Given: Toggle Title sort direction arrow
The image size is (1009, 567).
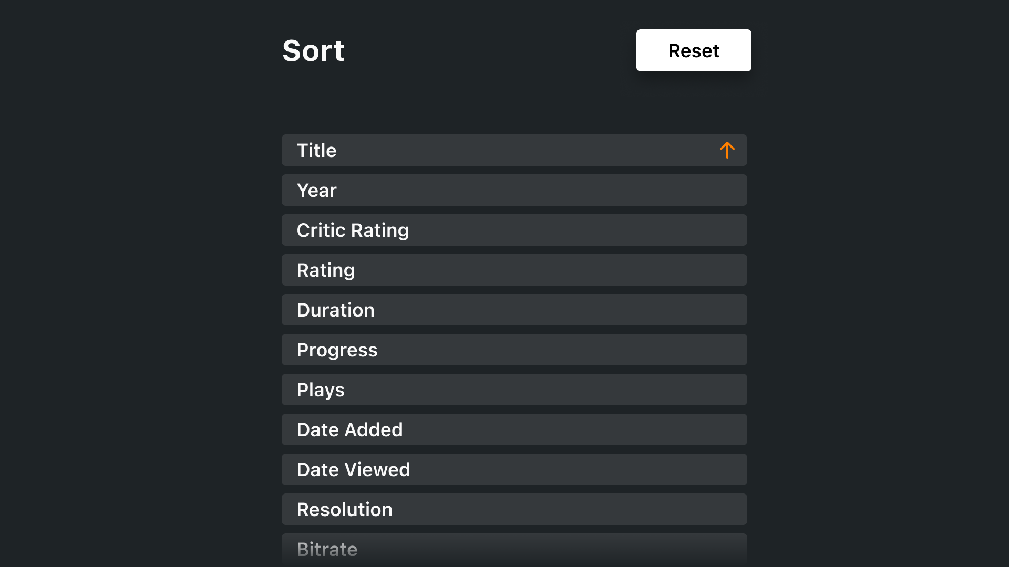Looking at the screenshot, I should (727, 150).
